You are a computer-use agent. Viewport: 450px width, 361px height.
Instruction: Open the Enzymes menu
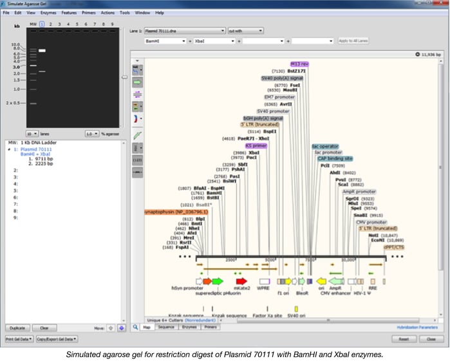click(48, 13)
